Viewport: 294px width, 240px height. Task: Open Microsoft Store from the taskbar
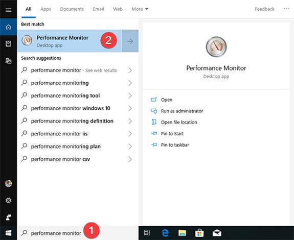click(199, 233)
